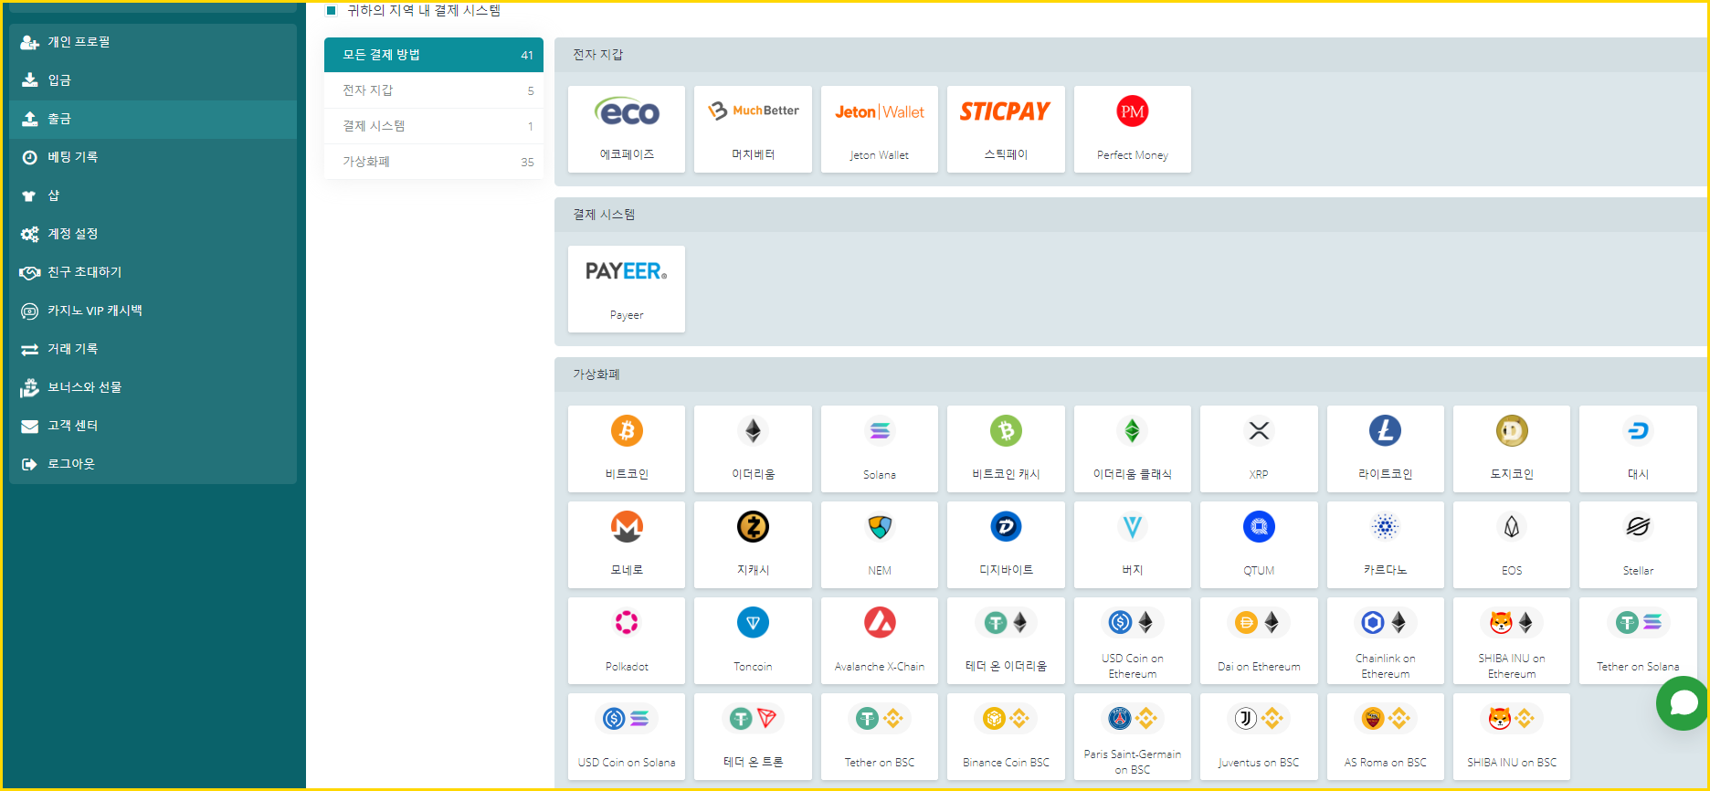
Task: Select the 버지 Verge icon
Action: pyautogui.click(x=1133, y=527)
